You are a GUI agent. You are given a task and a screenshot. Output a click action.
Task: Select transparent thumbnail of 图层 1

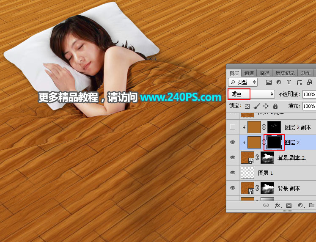[247, 173]
